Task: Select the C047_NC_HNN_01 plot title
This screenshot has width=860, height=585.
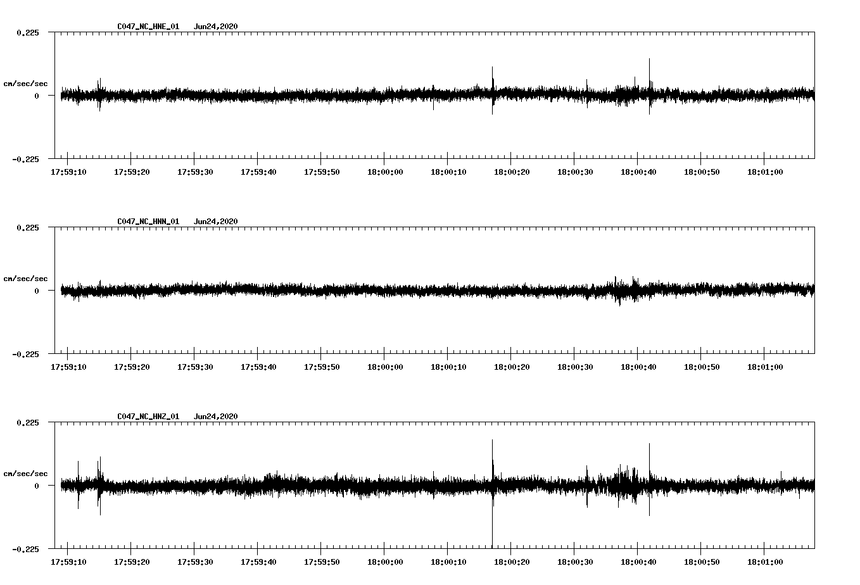Action: [148, 222]
